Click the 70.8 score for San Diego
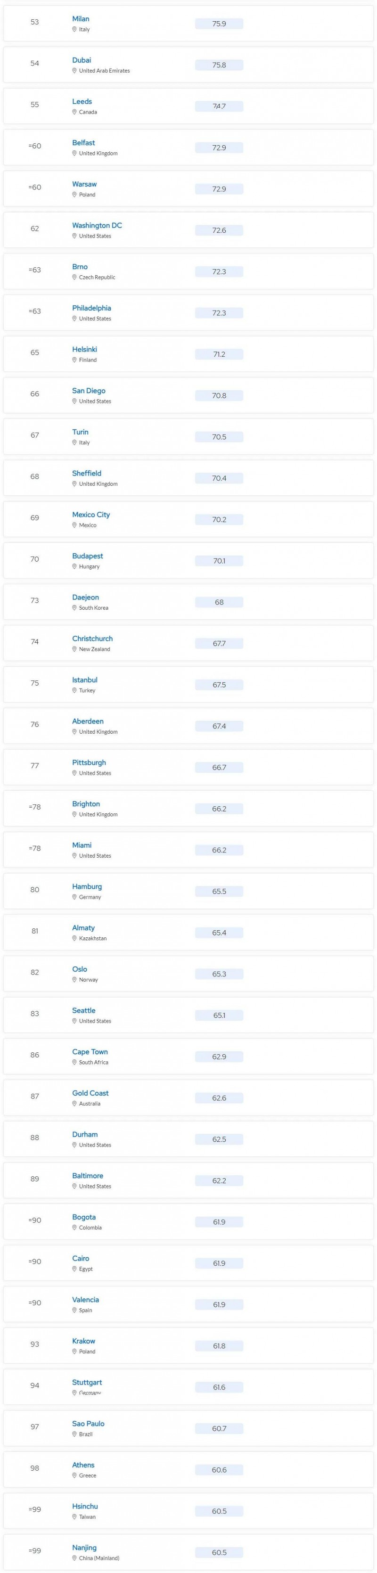Screen dimensions: 377x1573 click(x=219, y=396)
